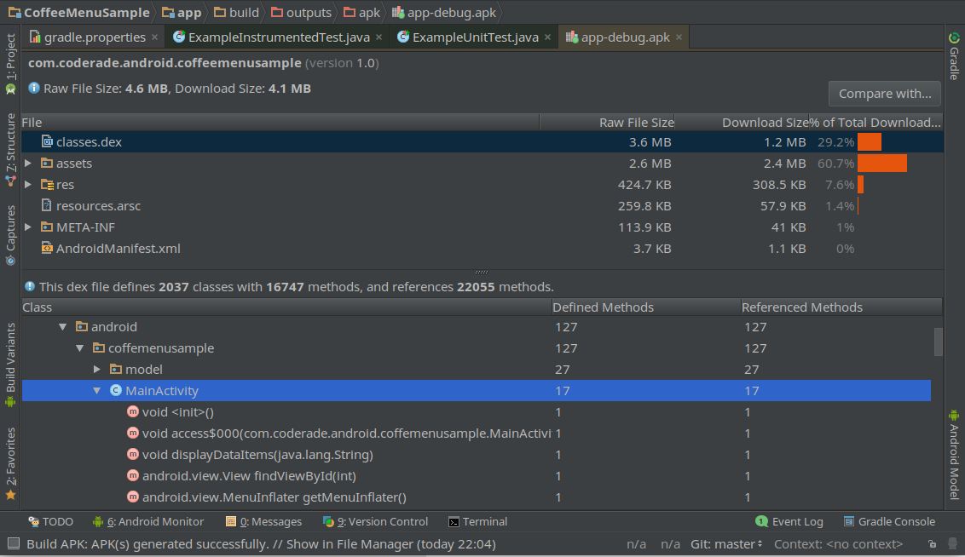Close the gradle.properties tab
Screen dimensions: 965x557
154,37
